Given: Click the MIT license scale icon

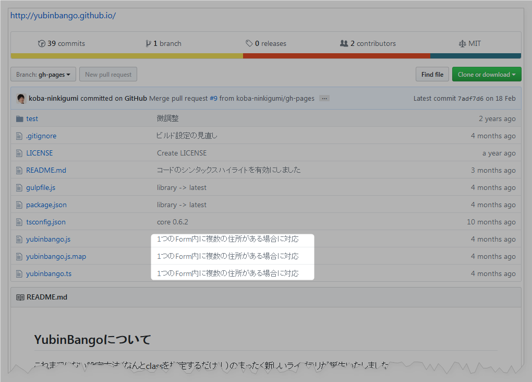Looking at the screenshot, I should coord(462,43).
